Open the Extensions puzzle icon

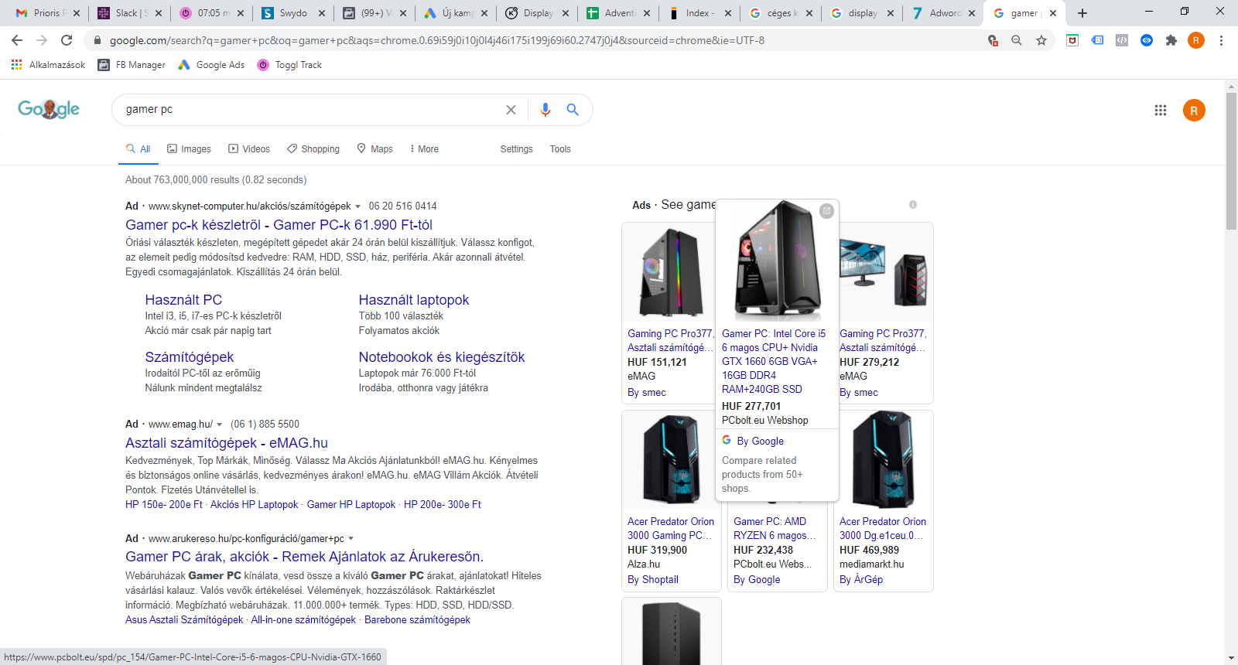pos(1171,40)
